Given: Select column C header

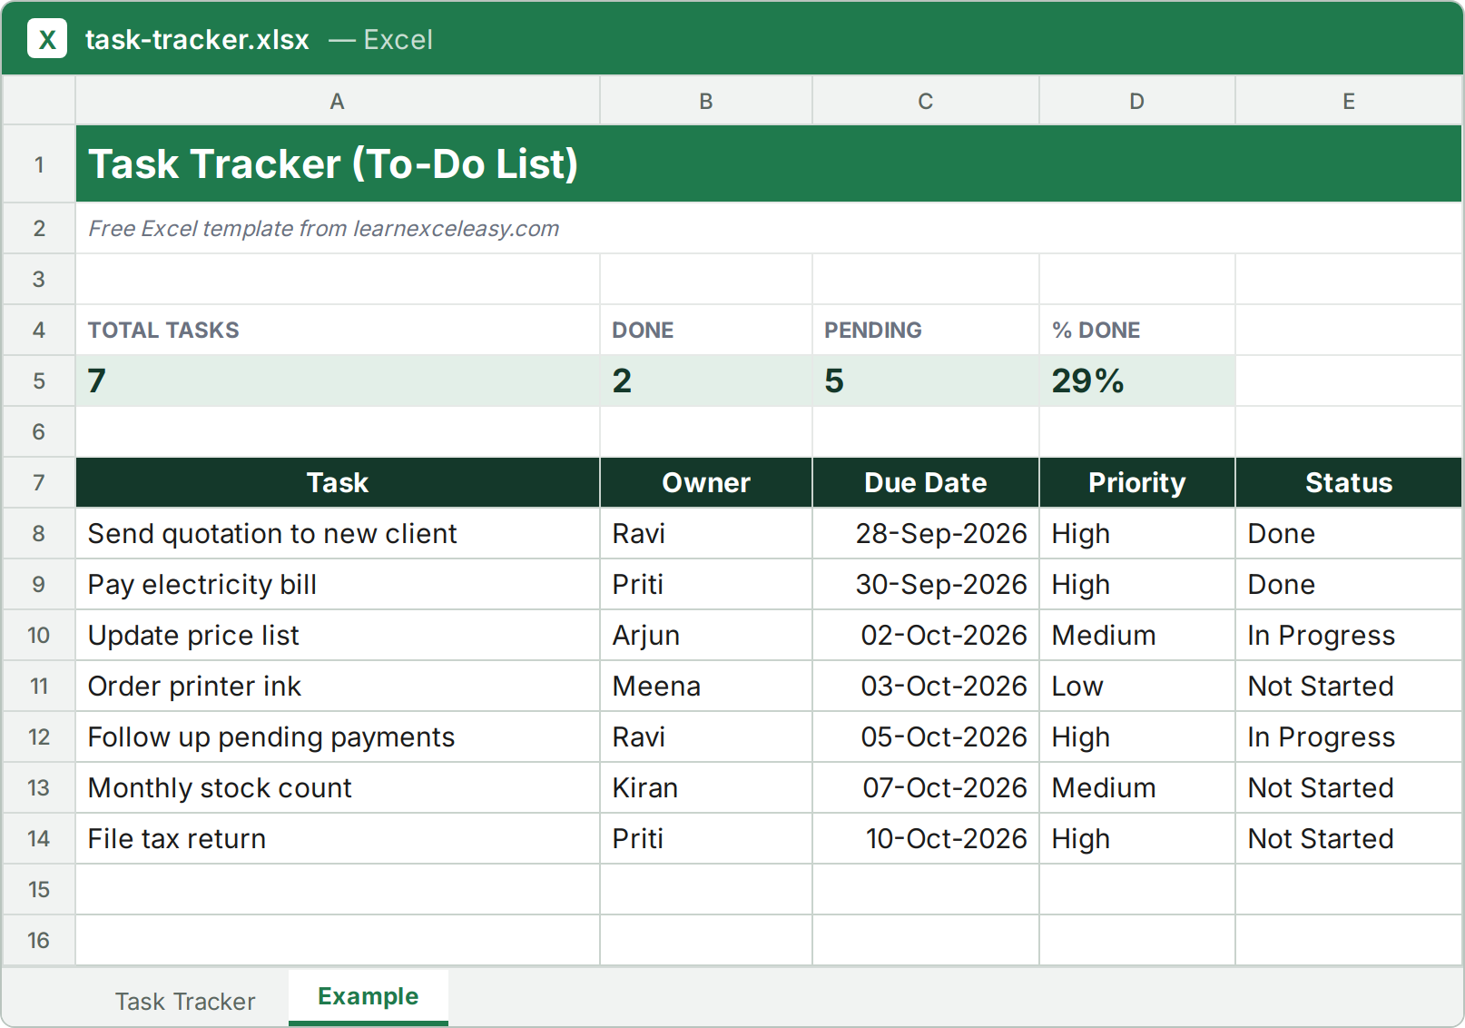Looking at the screenshot, I should pyautogui.click(x=926, y=101).
